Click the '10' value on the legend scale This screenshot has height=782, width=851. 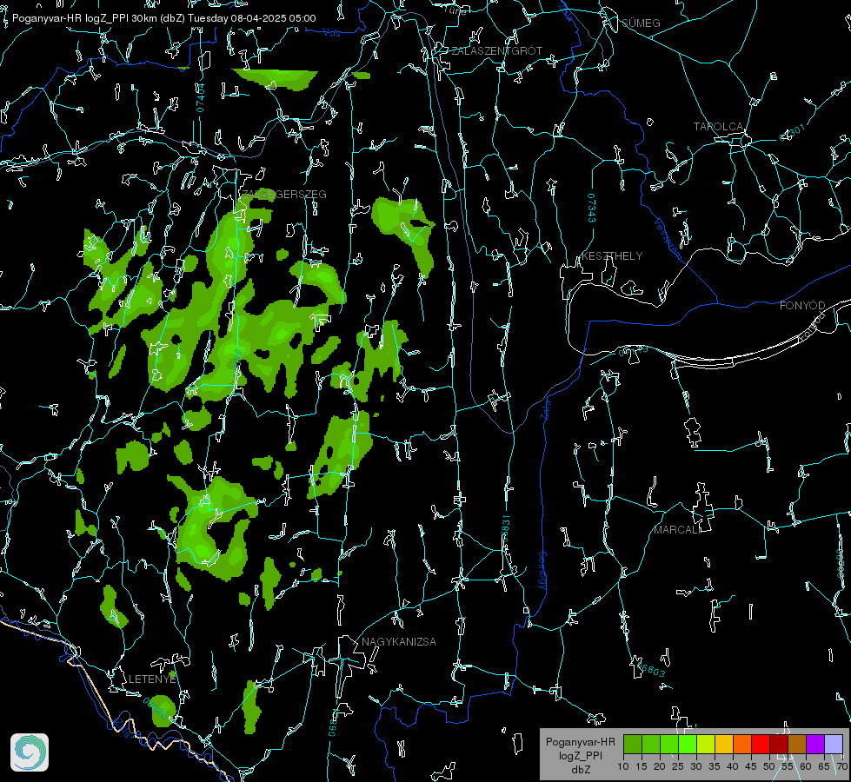tap(623, 767)
